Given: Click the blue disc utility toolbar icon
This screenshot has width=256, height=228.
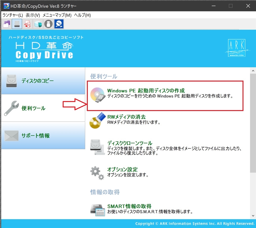Looking at the screenshot, I should click(x=59, y=24).
